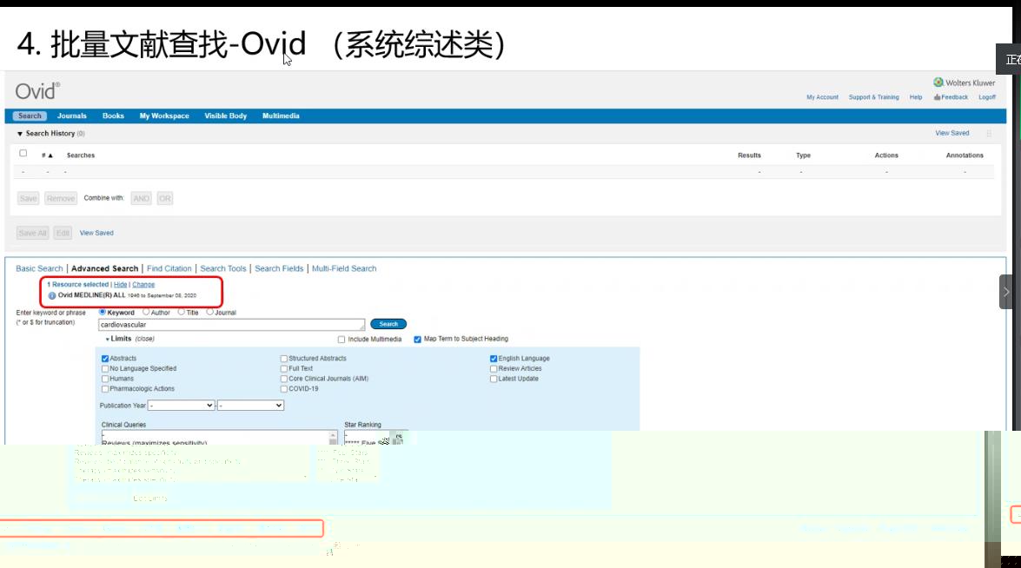The height and width of the screenshot is (568, 1021).
Task: Switch to Multi-Field Search mode
Action: click(x=344, y=268)
